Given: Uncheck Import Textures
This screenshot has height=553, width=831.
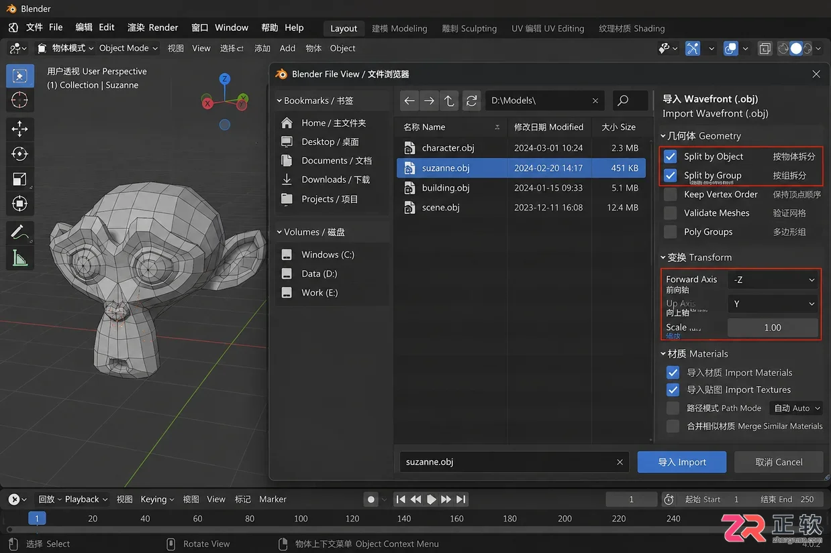Looking at the screenshot, I should (673, 389).
